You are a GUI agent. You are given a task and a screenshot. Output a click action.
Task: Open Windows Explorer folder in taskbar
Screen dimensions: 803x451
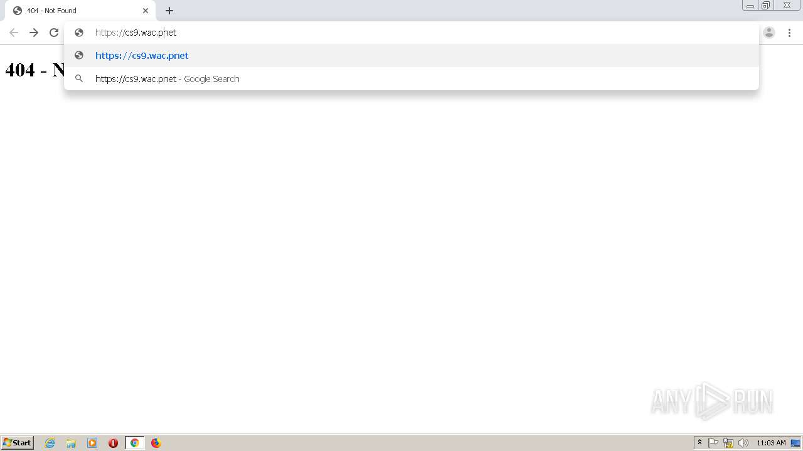(71, 443)
